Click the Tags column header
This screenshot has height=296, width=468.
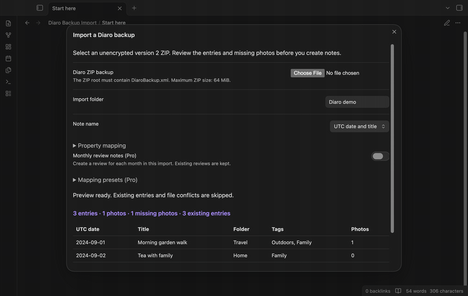click(278, 229)
